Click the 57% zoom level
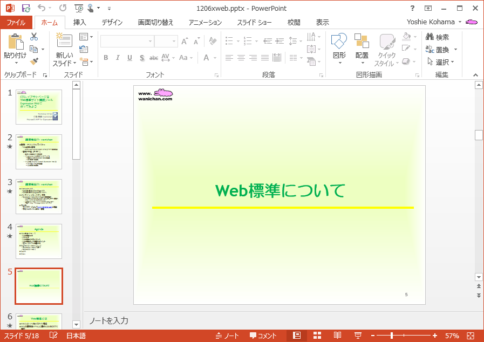 click(x=452, y=336)
